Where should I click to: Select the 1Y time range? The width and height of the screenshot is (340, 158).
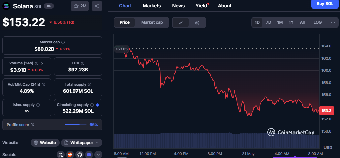tap(291, 22)
